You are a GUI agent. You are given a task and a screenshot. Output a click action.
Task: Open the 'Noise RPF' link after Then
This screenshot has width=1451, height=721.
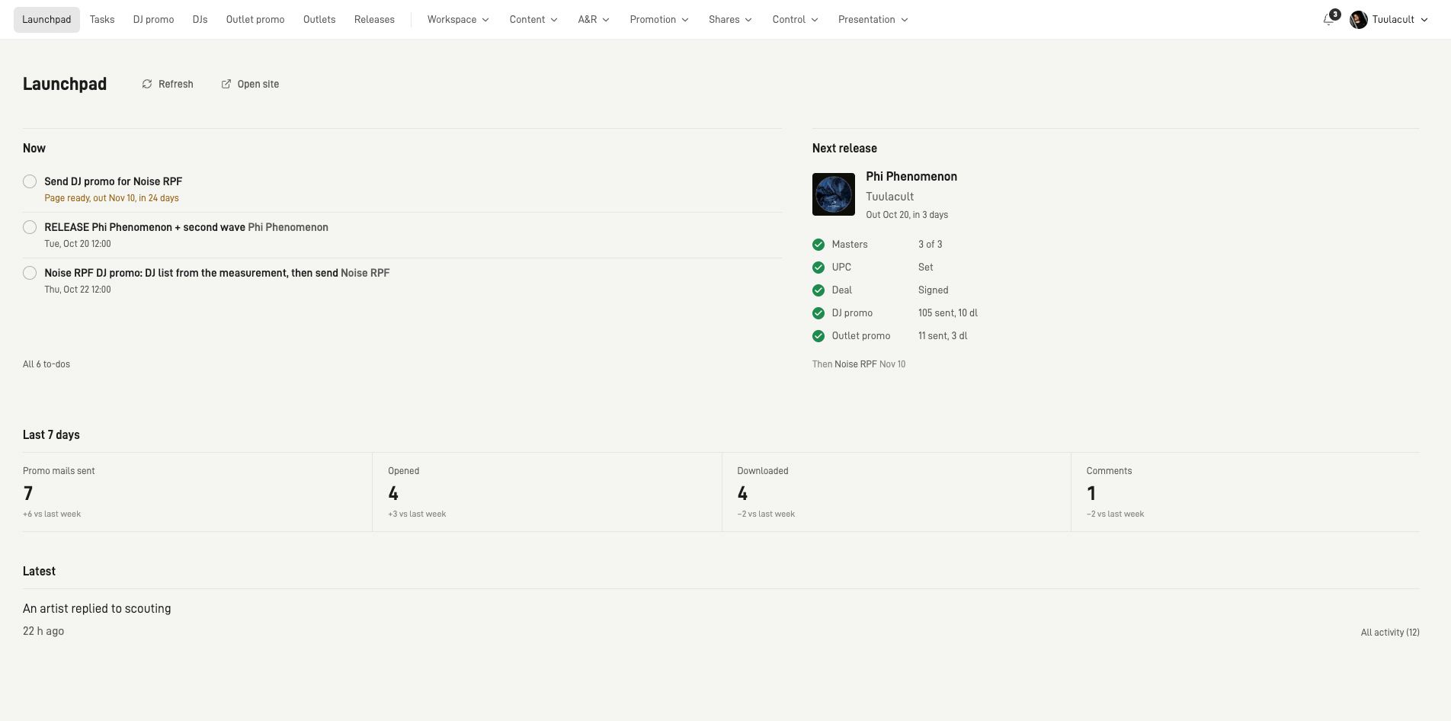(855, 364)
